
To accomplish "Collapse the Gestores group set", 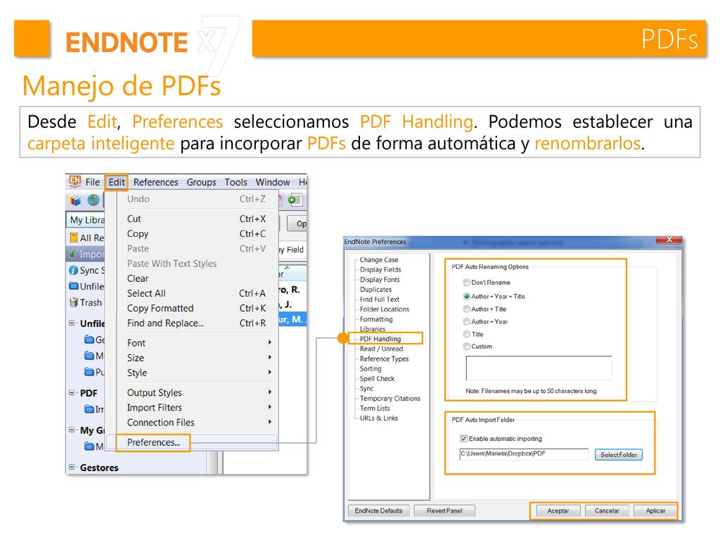I will click(72, 467).
